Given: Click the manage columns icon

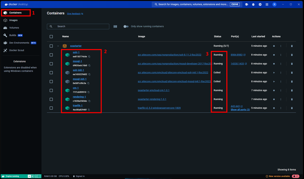Looking at the screenshot, I should tap(115, 26).
